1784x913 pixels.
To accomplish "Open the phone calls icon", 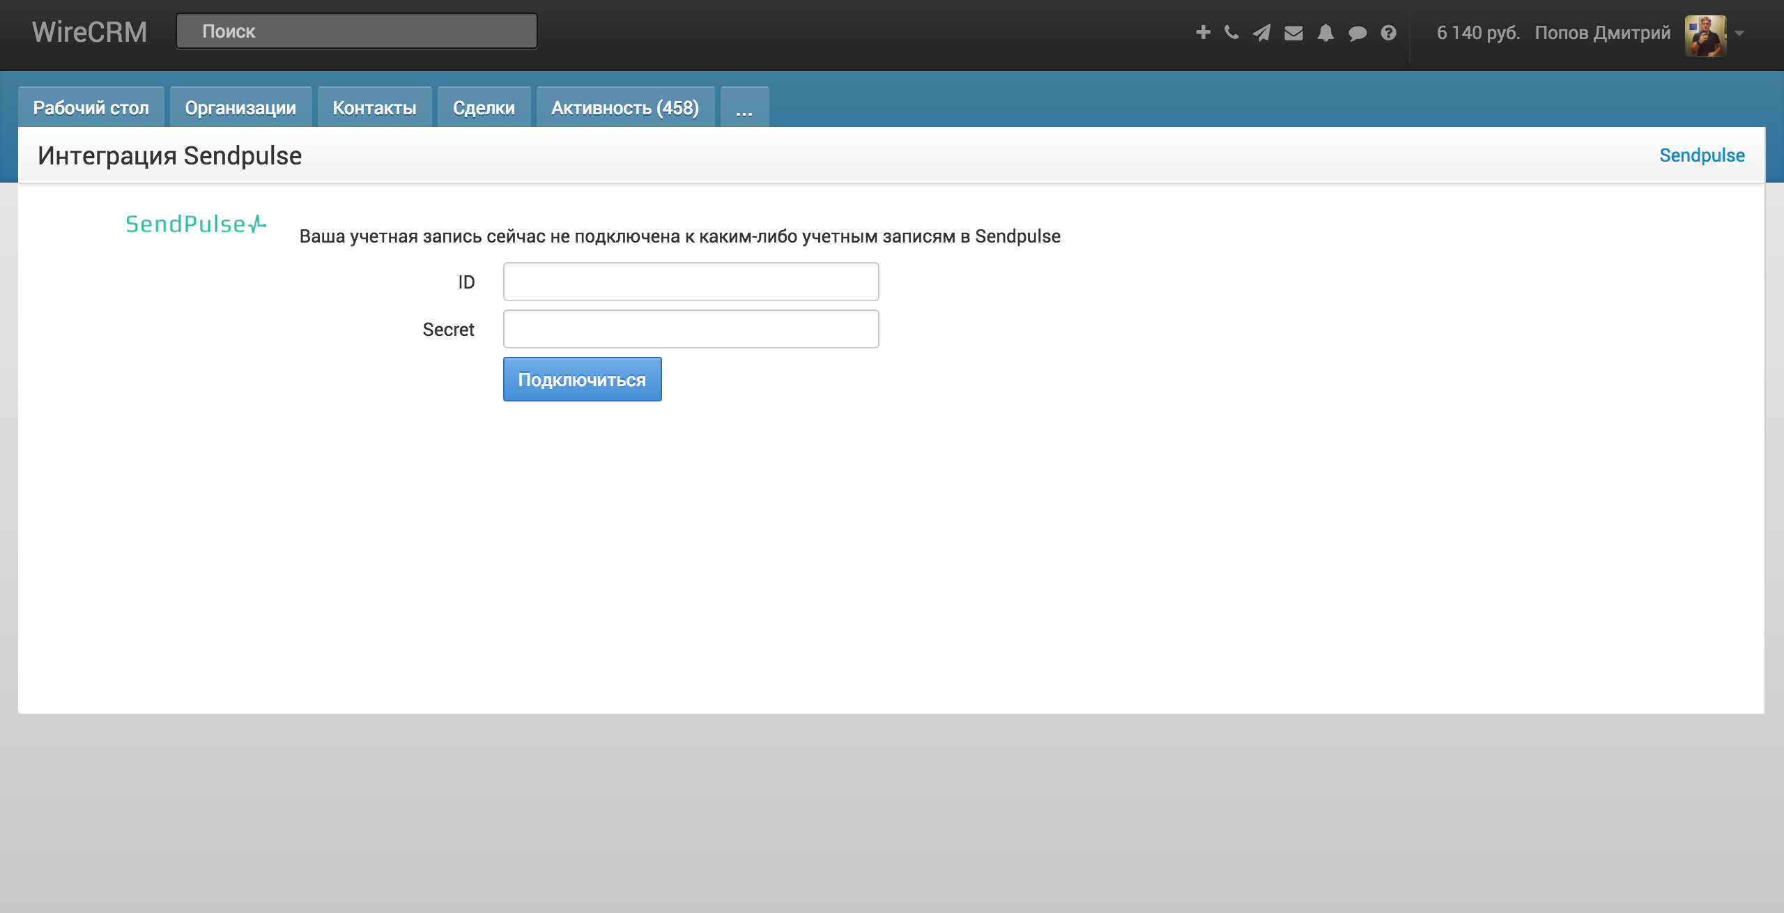I will (1231, 33).
